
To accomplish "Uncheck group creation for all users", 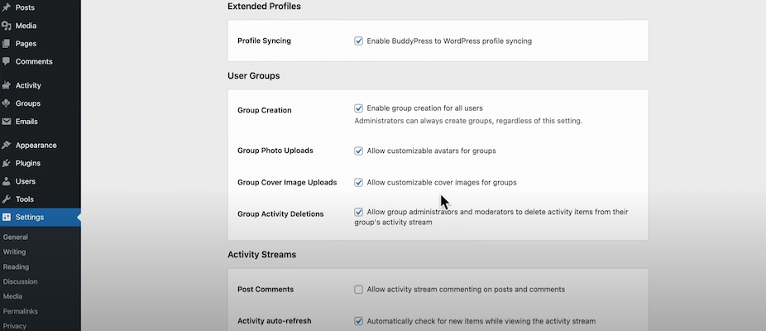I will click(359, 108).
